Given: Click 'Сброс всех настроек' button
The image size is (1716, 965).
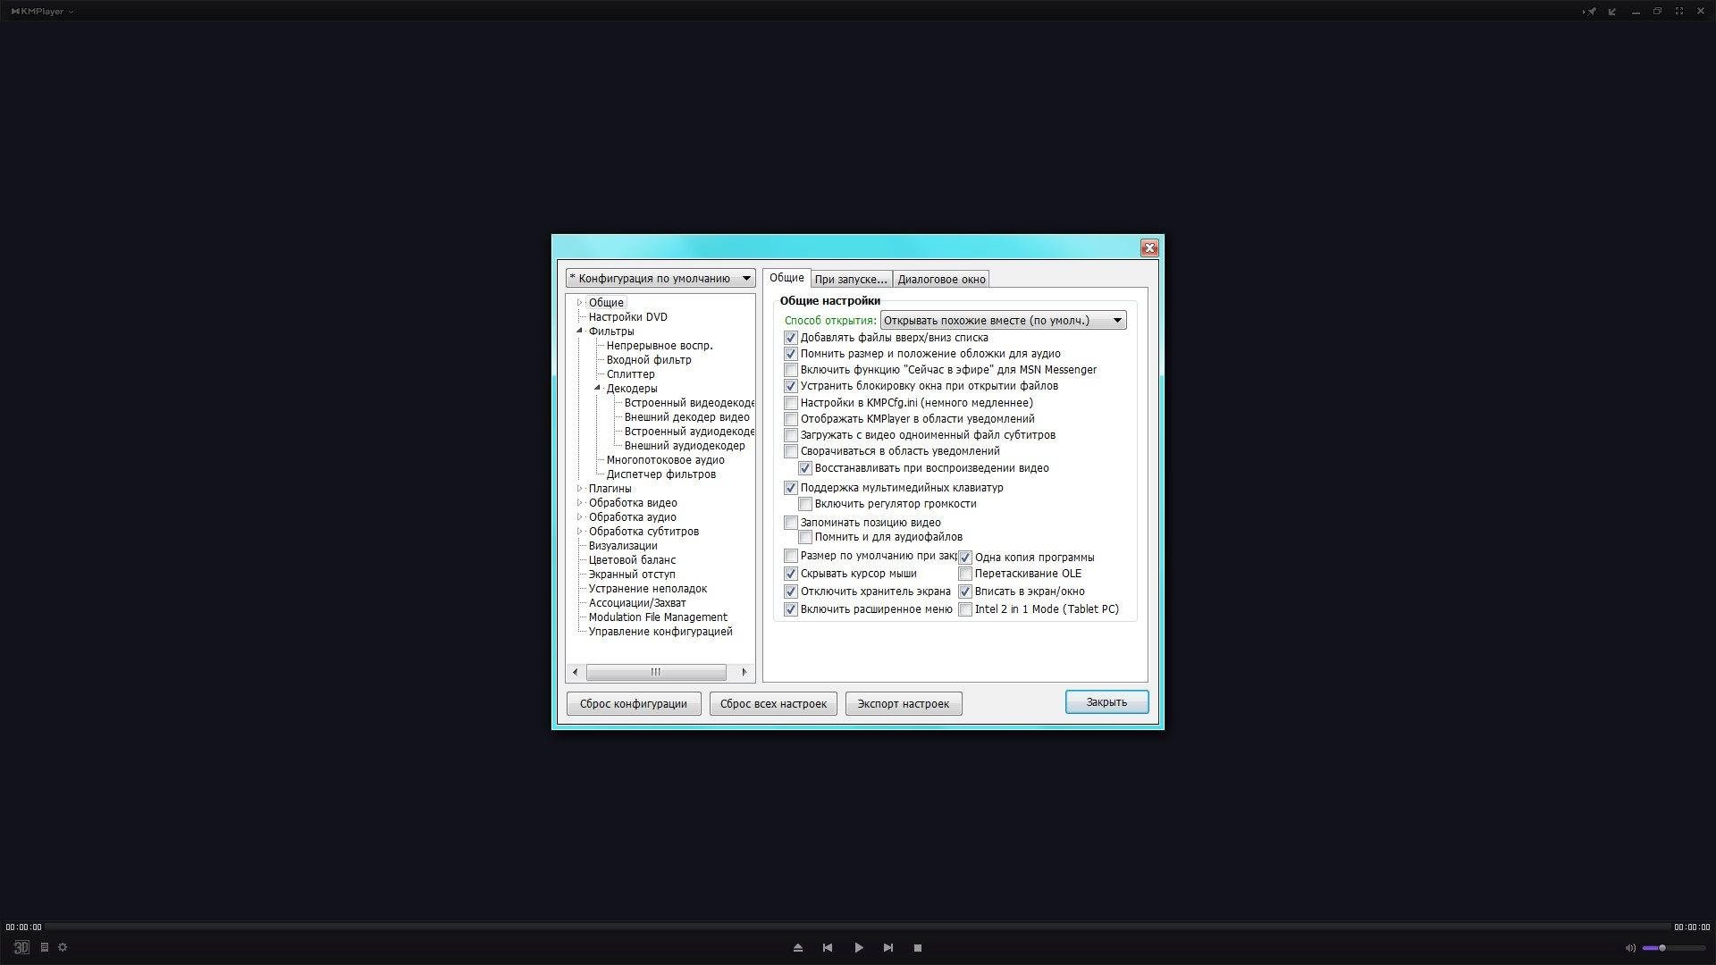Looking at the screenshot, I should click(x=773, y=704).
